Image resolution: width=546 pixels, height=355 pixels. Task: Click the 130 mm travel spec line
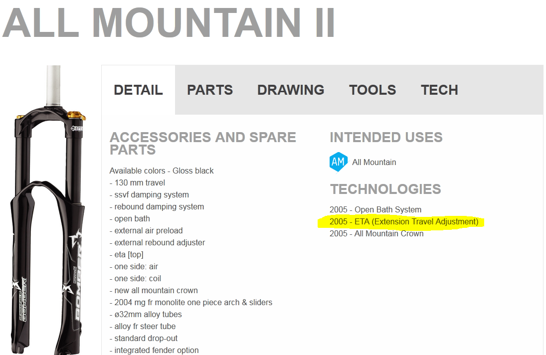(137, 182)
